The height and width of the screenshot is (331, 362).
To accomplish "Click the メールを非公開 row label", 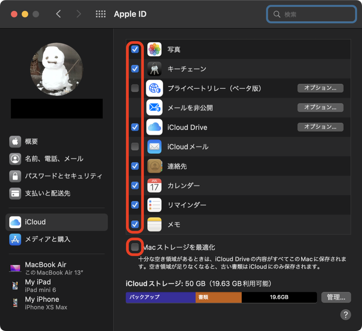I will [x=190, y=108].
